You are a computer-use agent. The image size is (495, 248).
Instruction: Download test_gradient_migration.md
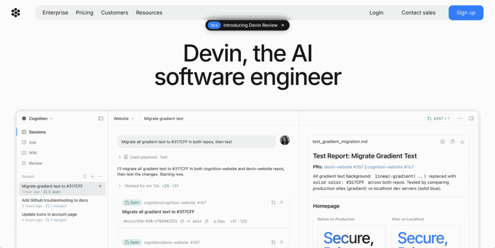pyautogui.click(x=462, y=142)
